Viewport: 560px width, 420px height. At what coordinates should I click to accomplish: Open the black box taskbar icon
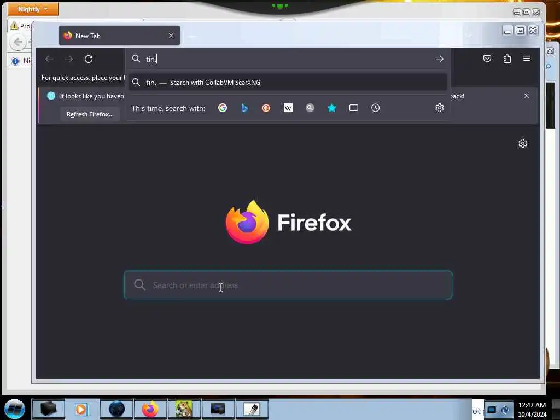[48, 409]
